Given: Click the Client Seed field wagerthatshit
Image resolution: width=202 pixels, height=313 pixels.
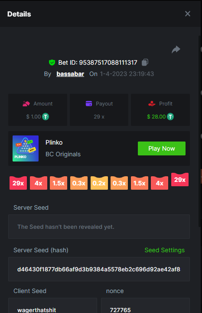Looking at the screenshot, I should coord(52,306).
